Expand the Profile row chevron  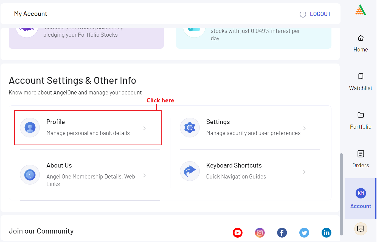pyautogui.click(x=144, y=128)
